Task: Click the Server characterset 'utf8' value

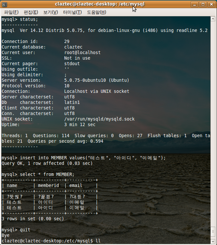Action: pos(69,97)
